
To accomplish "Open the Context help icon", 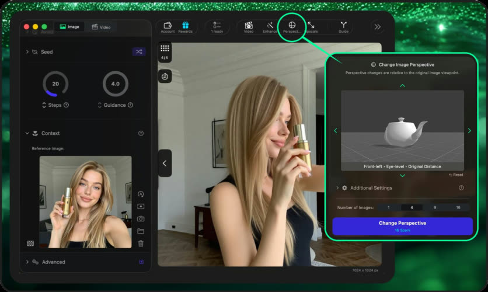I will pos(141,133).
